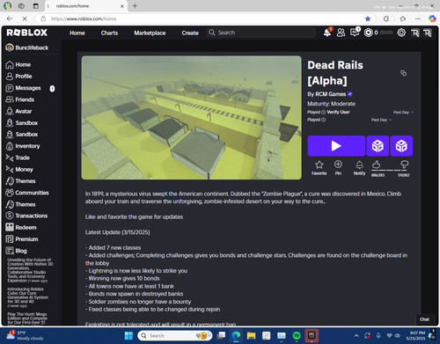Open Charts in top navigation

(x=109, y=33)
